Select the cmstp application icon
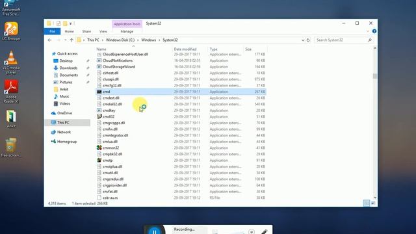Image resolution: width=416 pixels, height=234 pixels. pos(99,161)
